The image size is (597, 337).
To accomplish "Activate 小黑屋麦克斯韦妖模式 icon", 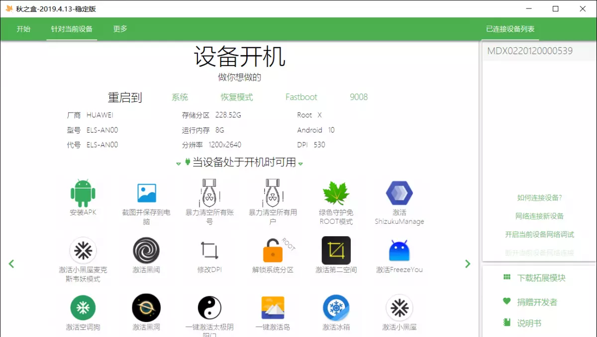I will (x=83, y=250).
